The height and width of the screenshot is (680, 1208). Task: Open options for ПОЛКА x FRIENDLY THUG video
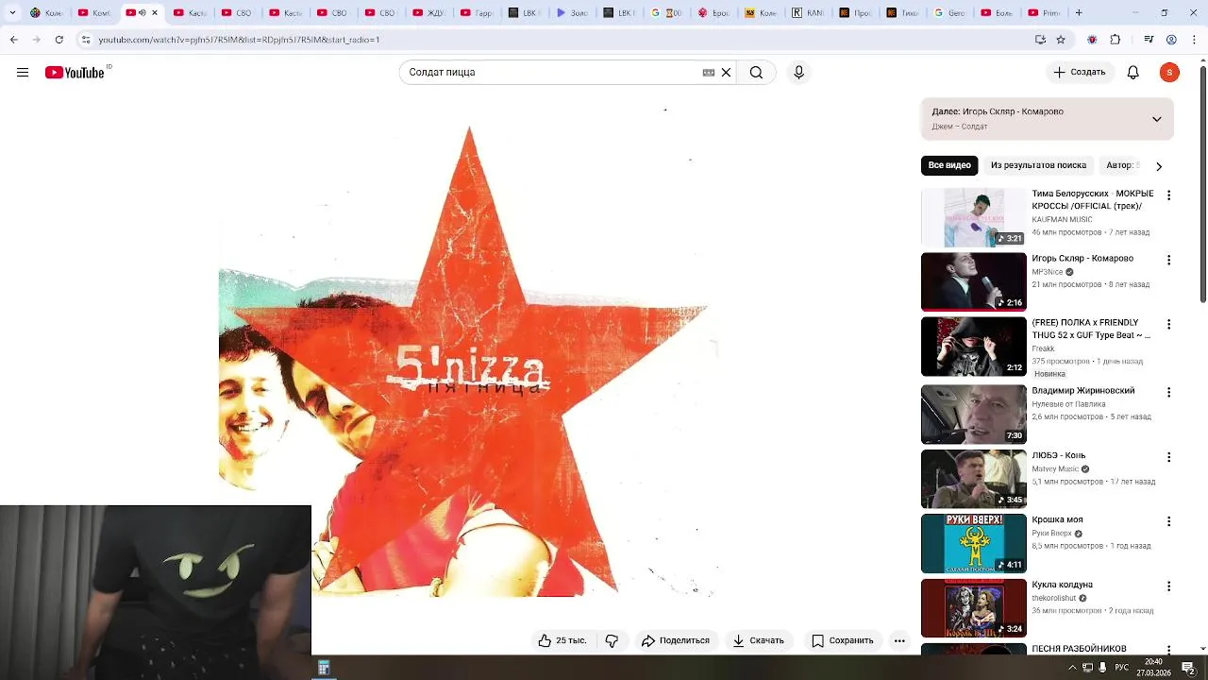[x=1168, y=324]
